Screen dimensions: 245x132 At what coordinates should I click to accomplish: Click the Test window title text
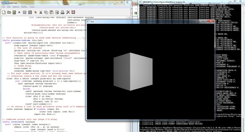[92, 22]
